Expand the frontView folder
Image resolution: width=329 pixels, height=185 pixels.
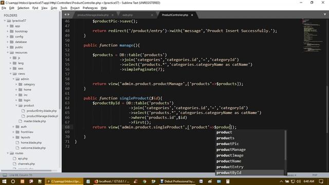(x=13, y=132)
